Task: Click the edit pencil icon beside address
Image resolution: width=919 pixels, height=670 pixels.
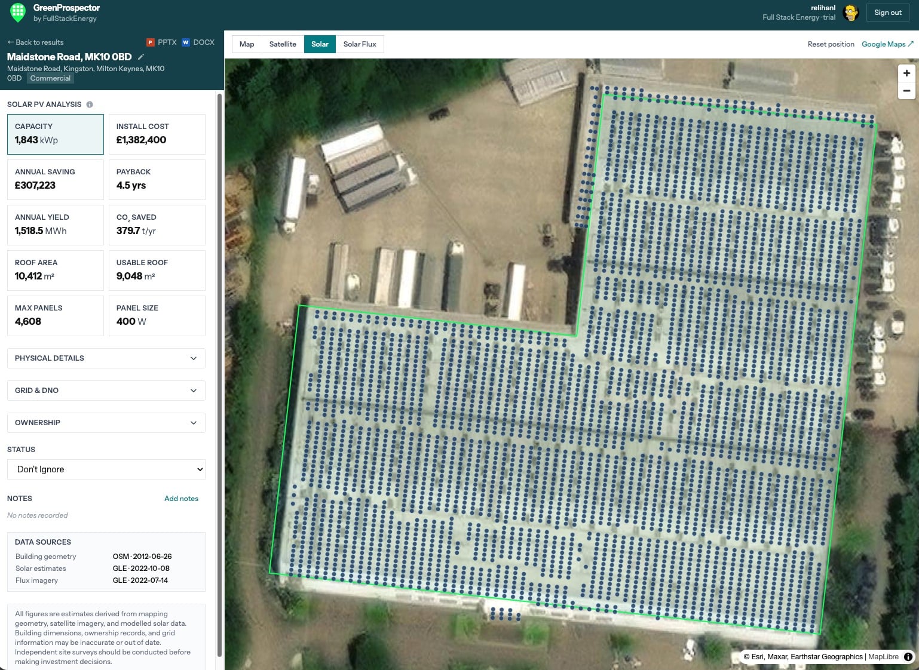Action: click(x=141, y=57)
